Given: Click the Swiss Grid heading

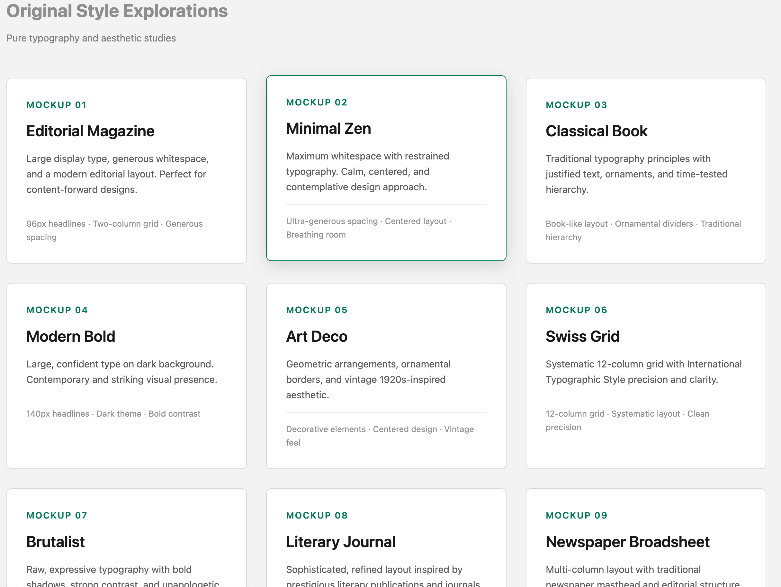Looking at the screenshot, I should (x=583, y=336).
